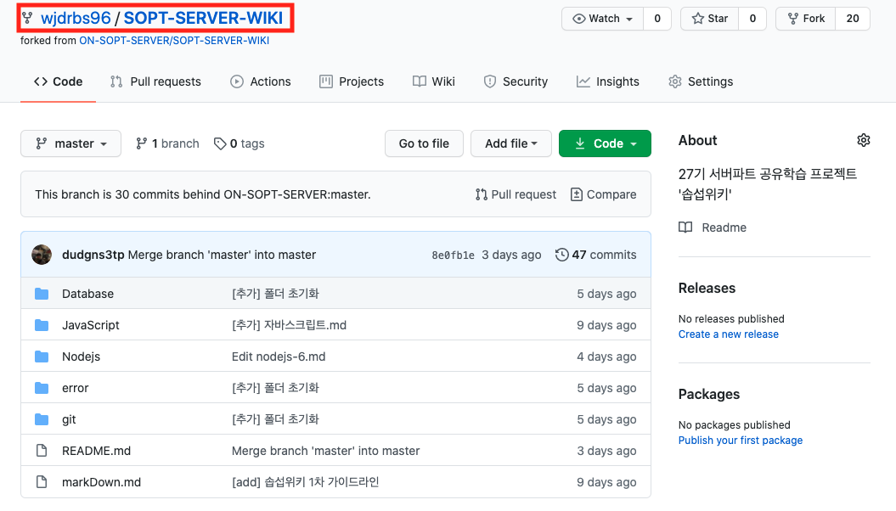The width and height of the screenshot is (896, 511).
Task: Click the folder icon for JavaScript
Action: tap(42, 325)
